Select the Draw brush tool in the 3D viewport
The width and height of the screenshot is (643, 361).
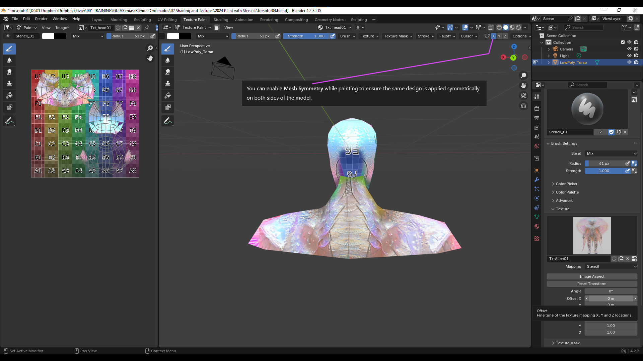(x=168, y=49)
